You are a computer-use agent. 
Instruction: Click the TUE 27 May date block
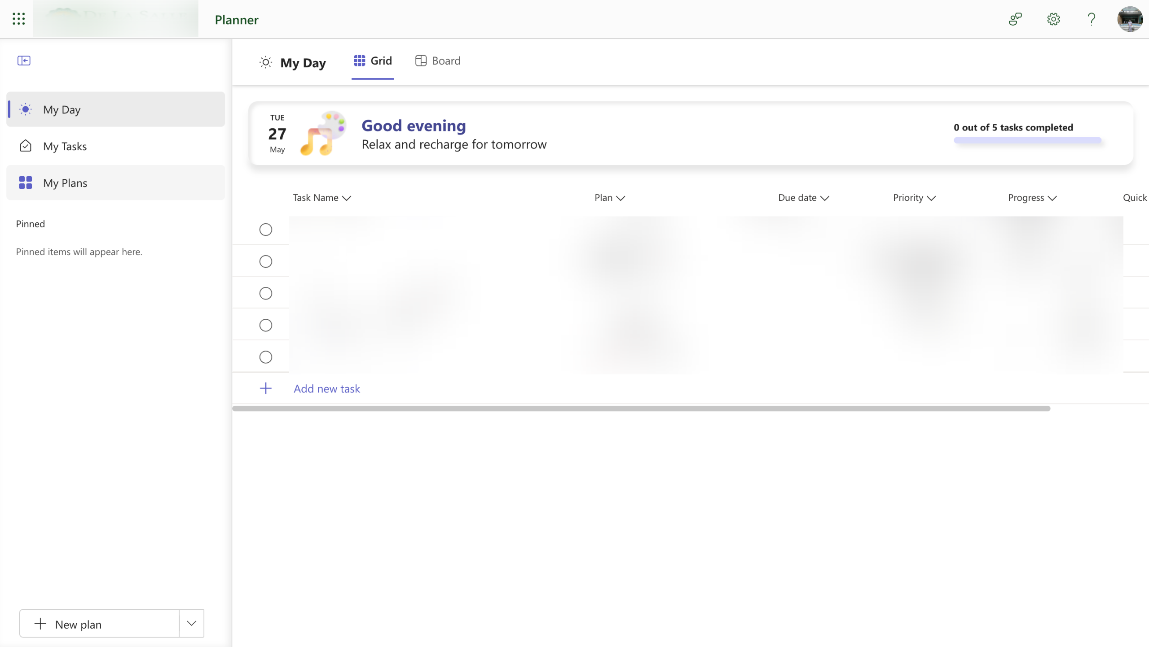(x=277, y=134)
